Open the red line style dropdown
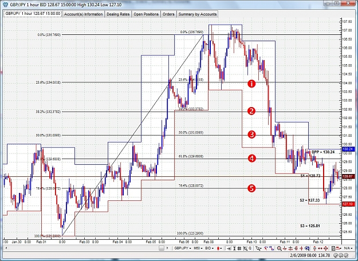Viewport: 358px width, 261px height. point(339,248)
